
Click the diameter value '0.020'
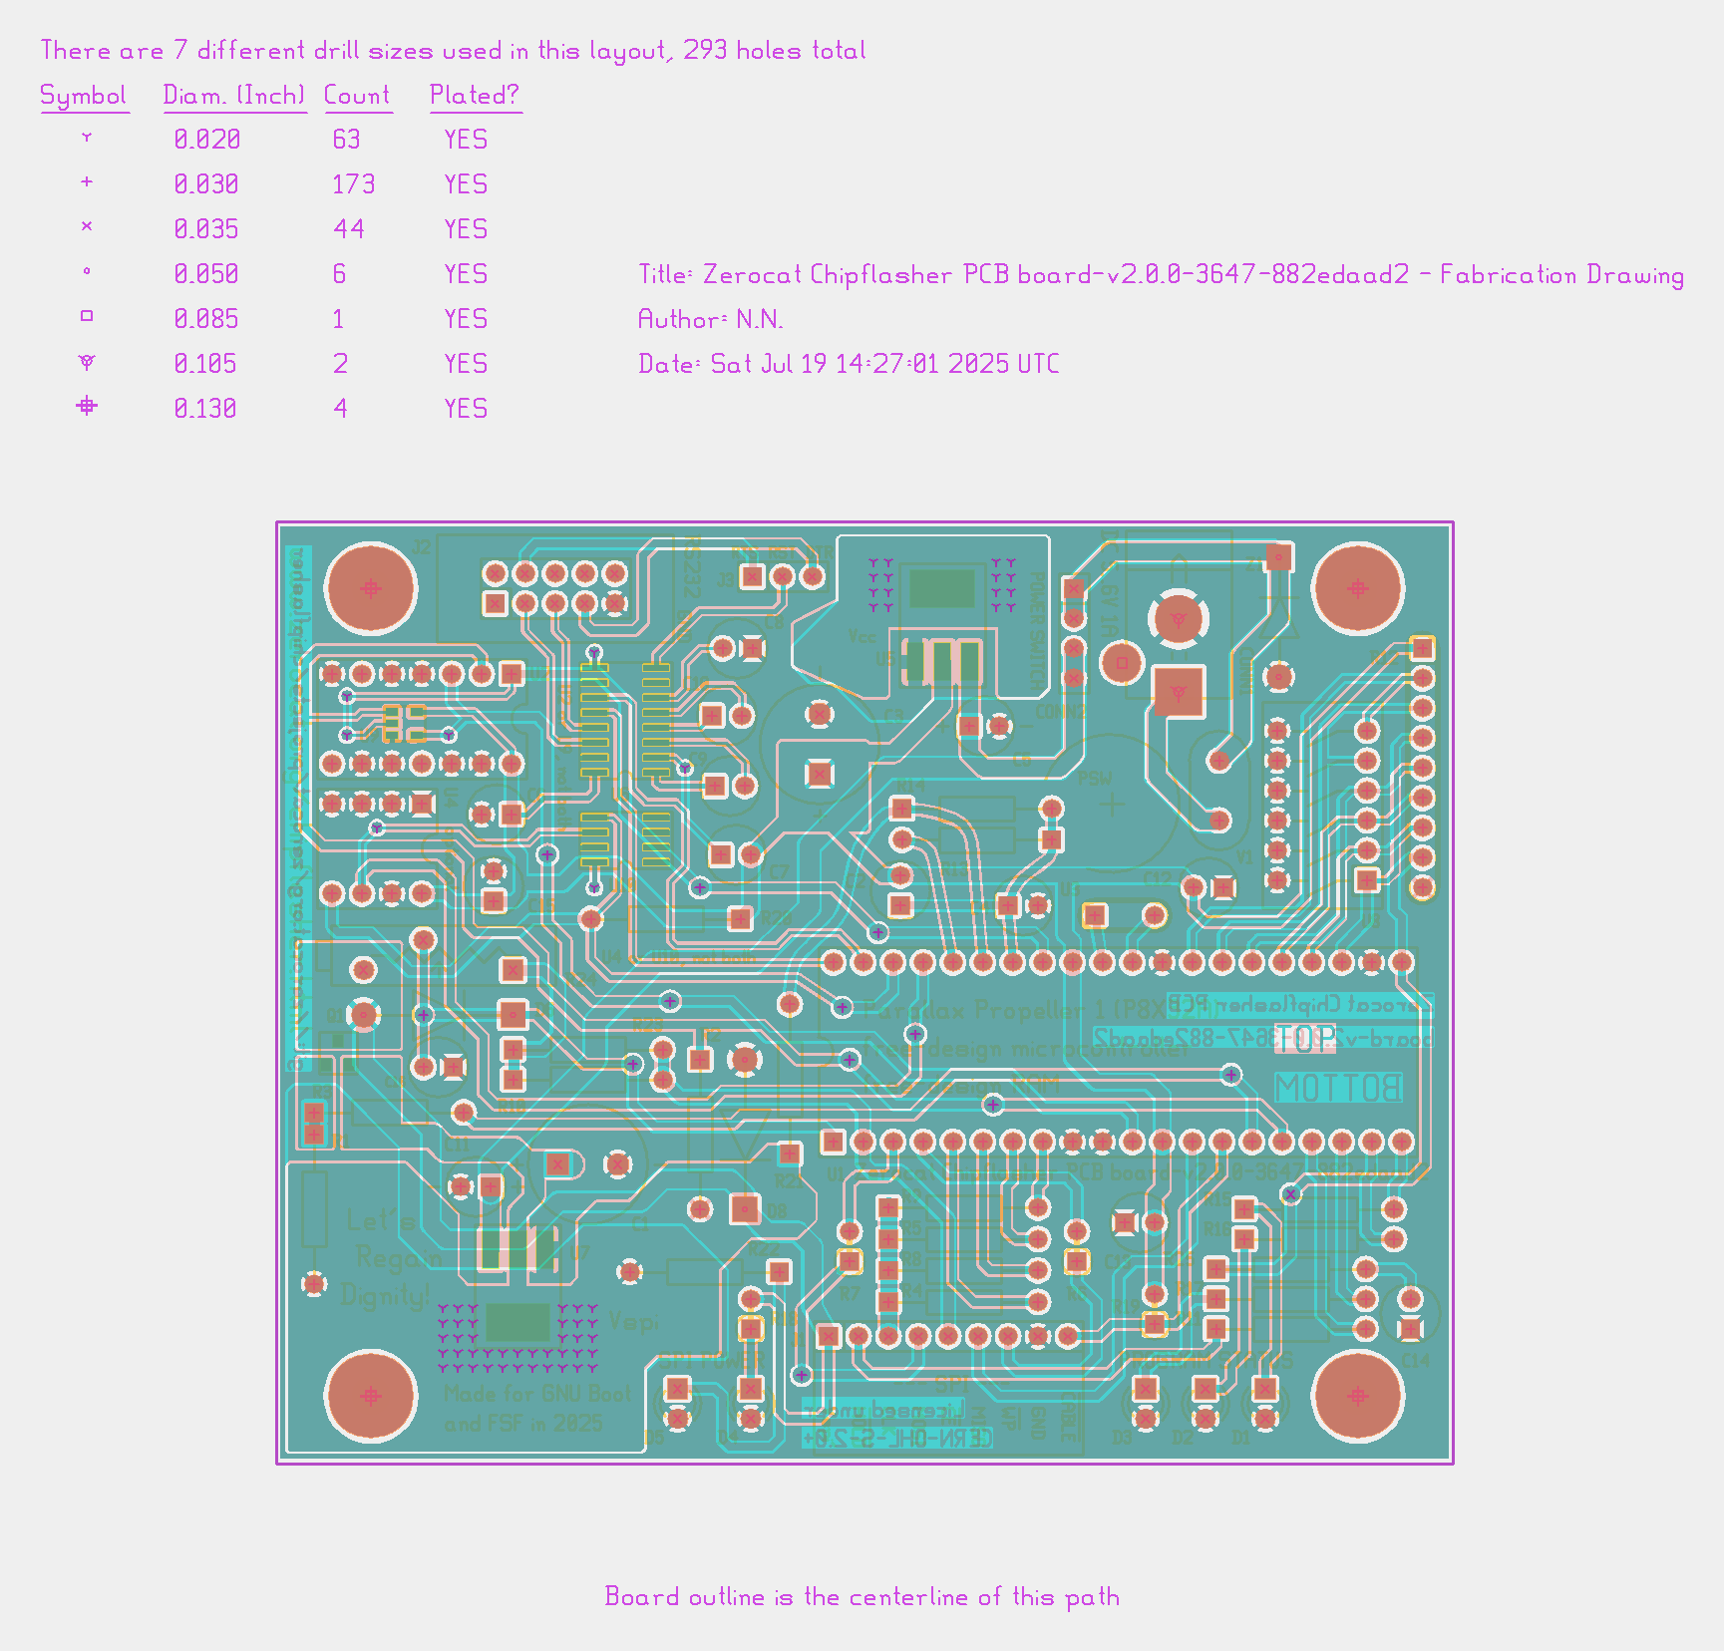(207, 140)
